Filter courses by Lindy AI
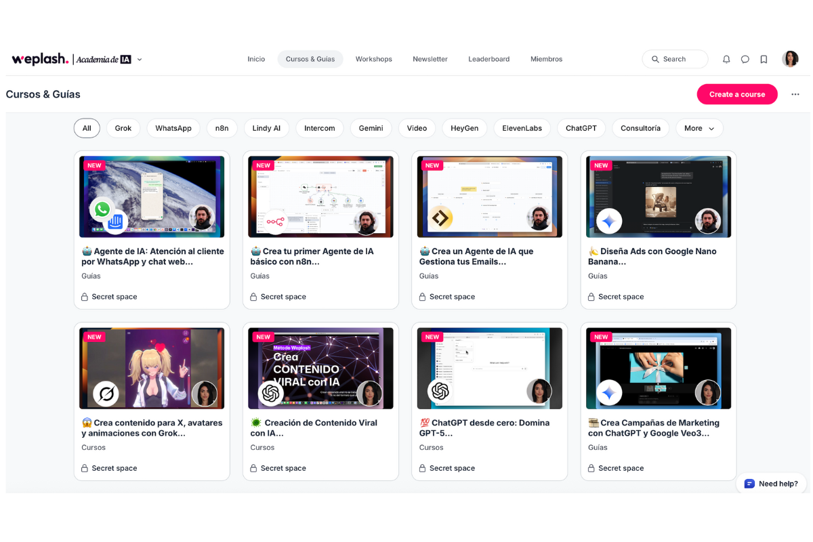Image resolution: width=813 pixels, height=542 pixels. (266, 128)
